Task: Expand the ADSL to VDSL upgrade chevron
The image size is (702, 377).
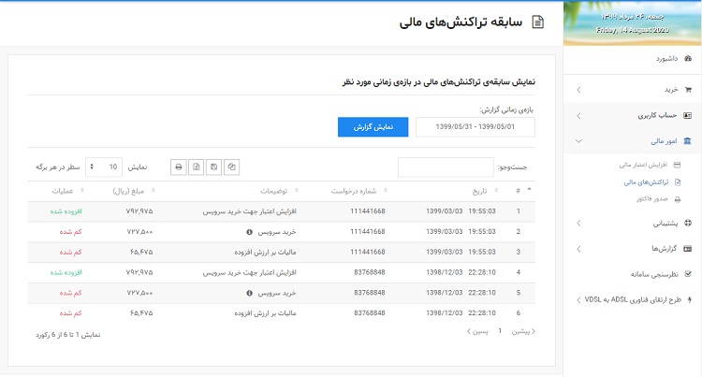Action: click(578, 300)
